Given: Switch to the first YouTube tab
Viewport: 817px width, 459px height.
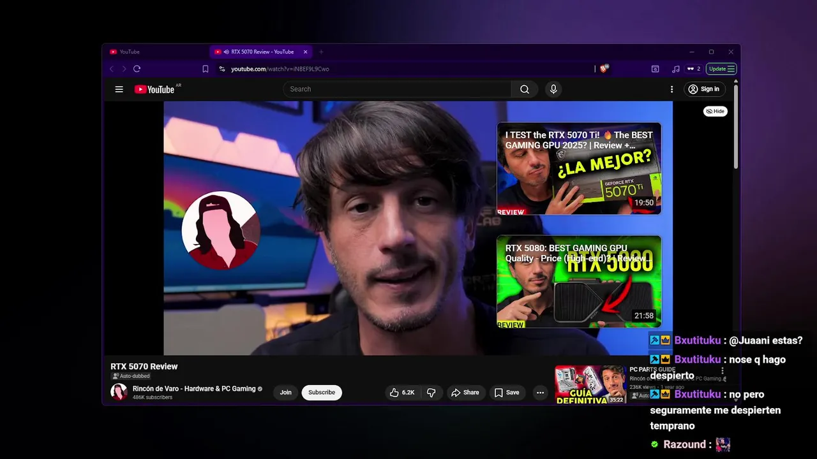Looking at the screenshot, I should coord(156,52).
